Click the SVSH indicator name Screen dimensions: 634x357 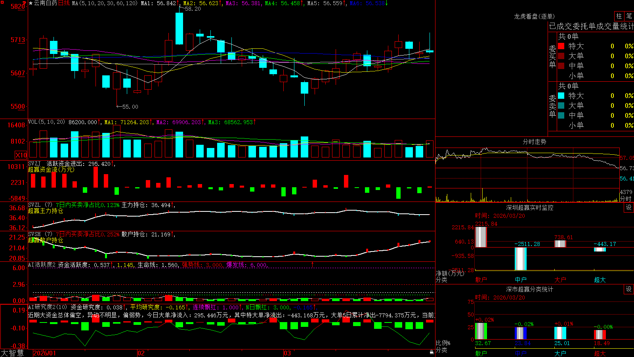34,234
